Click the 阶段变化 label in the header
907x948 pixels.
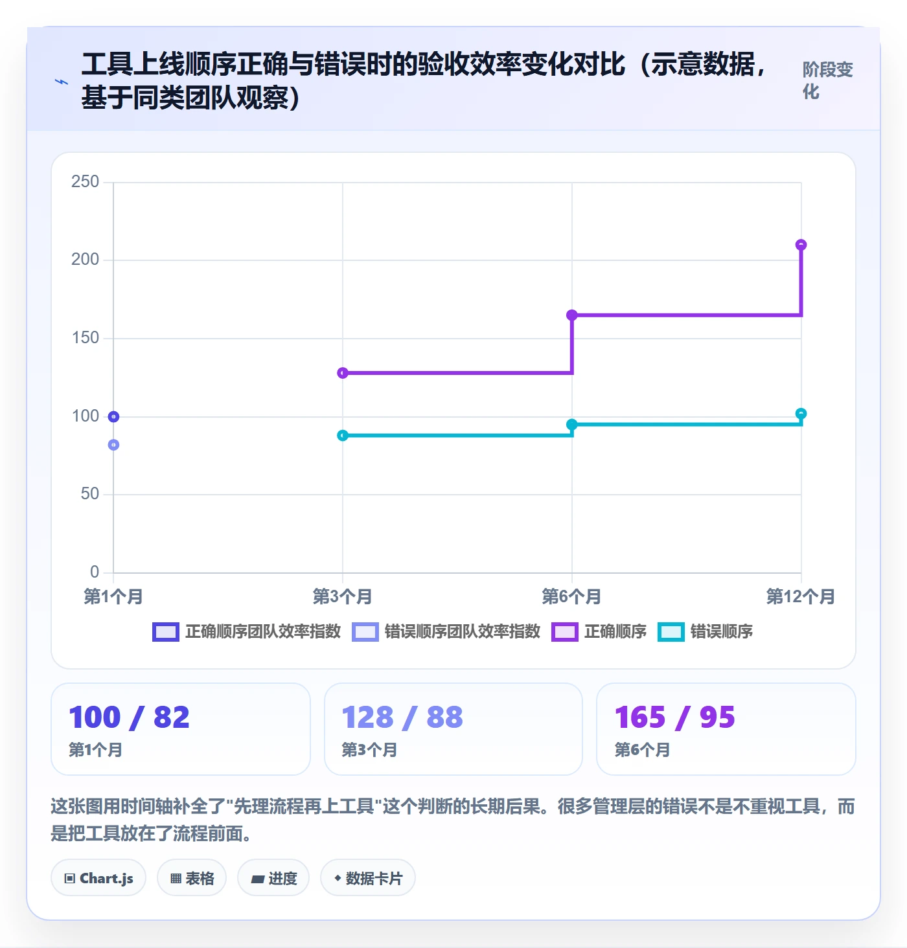pos(827,80)
